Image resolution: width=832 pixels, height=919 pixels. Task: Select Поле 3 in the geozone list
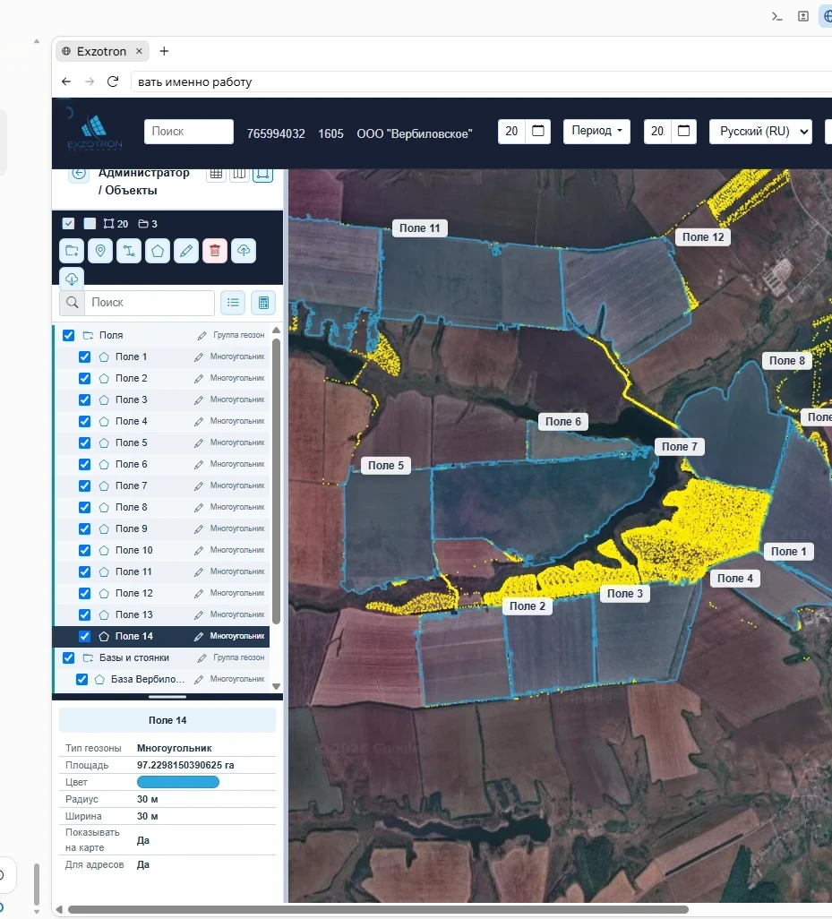(x=162, y=399)
